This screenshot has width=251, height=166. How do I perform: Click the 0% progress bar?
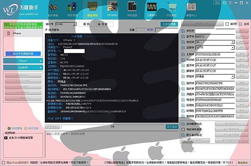tap(113, 126)
